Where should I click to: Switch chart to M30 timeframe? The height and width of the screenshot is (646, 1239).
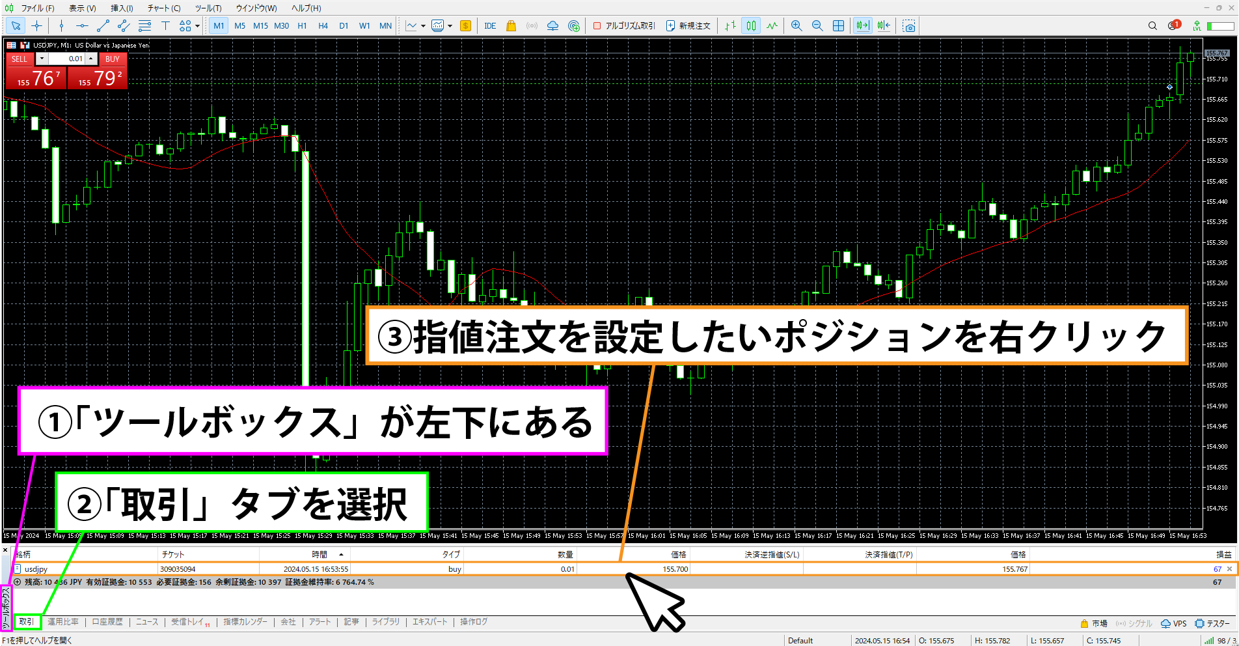(x=281, y=26)
